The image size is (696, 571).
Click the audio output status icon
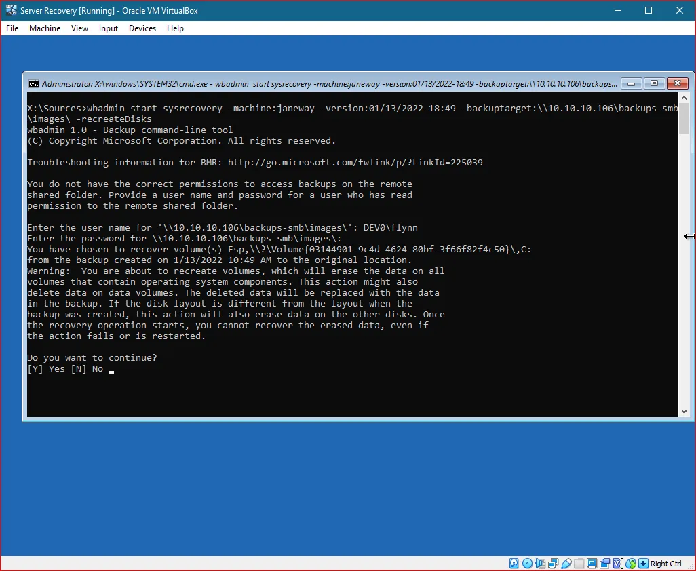click(x=540, y=563)
